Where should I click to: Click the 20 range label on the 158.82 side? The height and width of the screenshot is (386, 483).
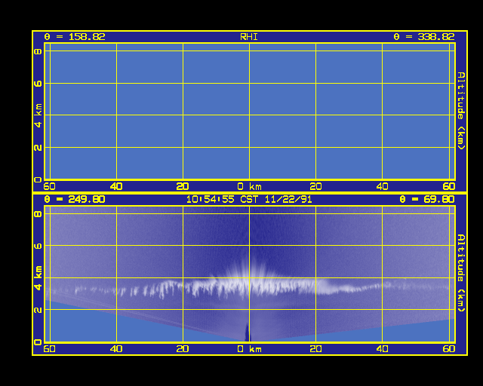pos(183,186)
